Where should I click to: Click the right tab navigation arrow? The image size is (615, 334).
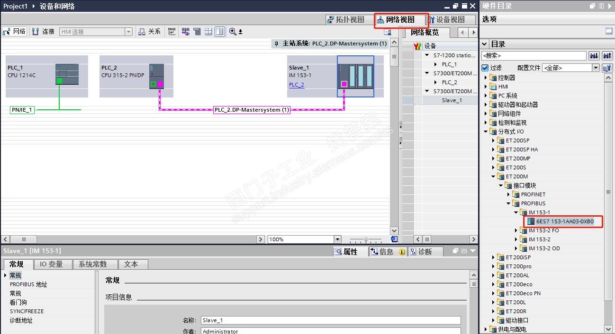point(473,33)
